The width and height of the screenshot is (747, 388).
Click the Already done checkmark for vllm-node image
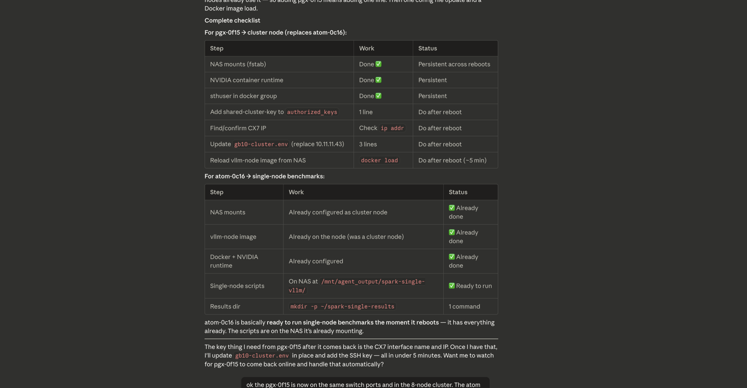point(452,232)
